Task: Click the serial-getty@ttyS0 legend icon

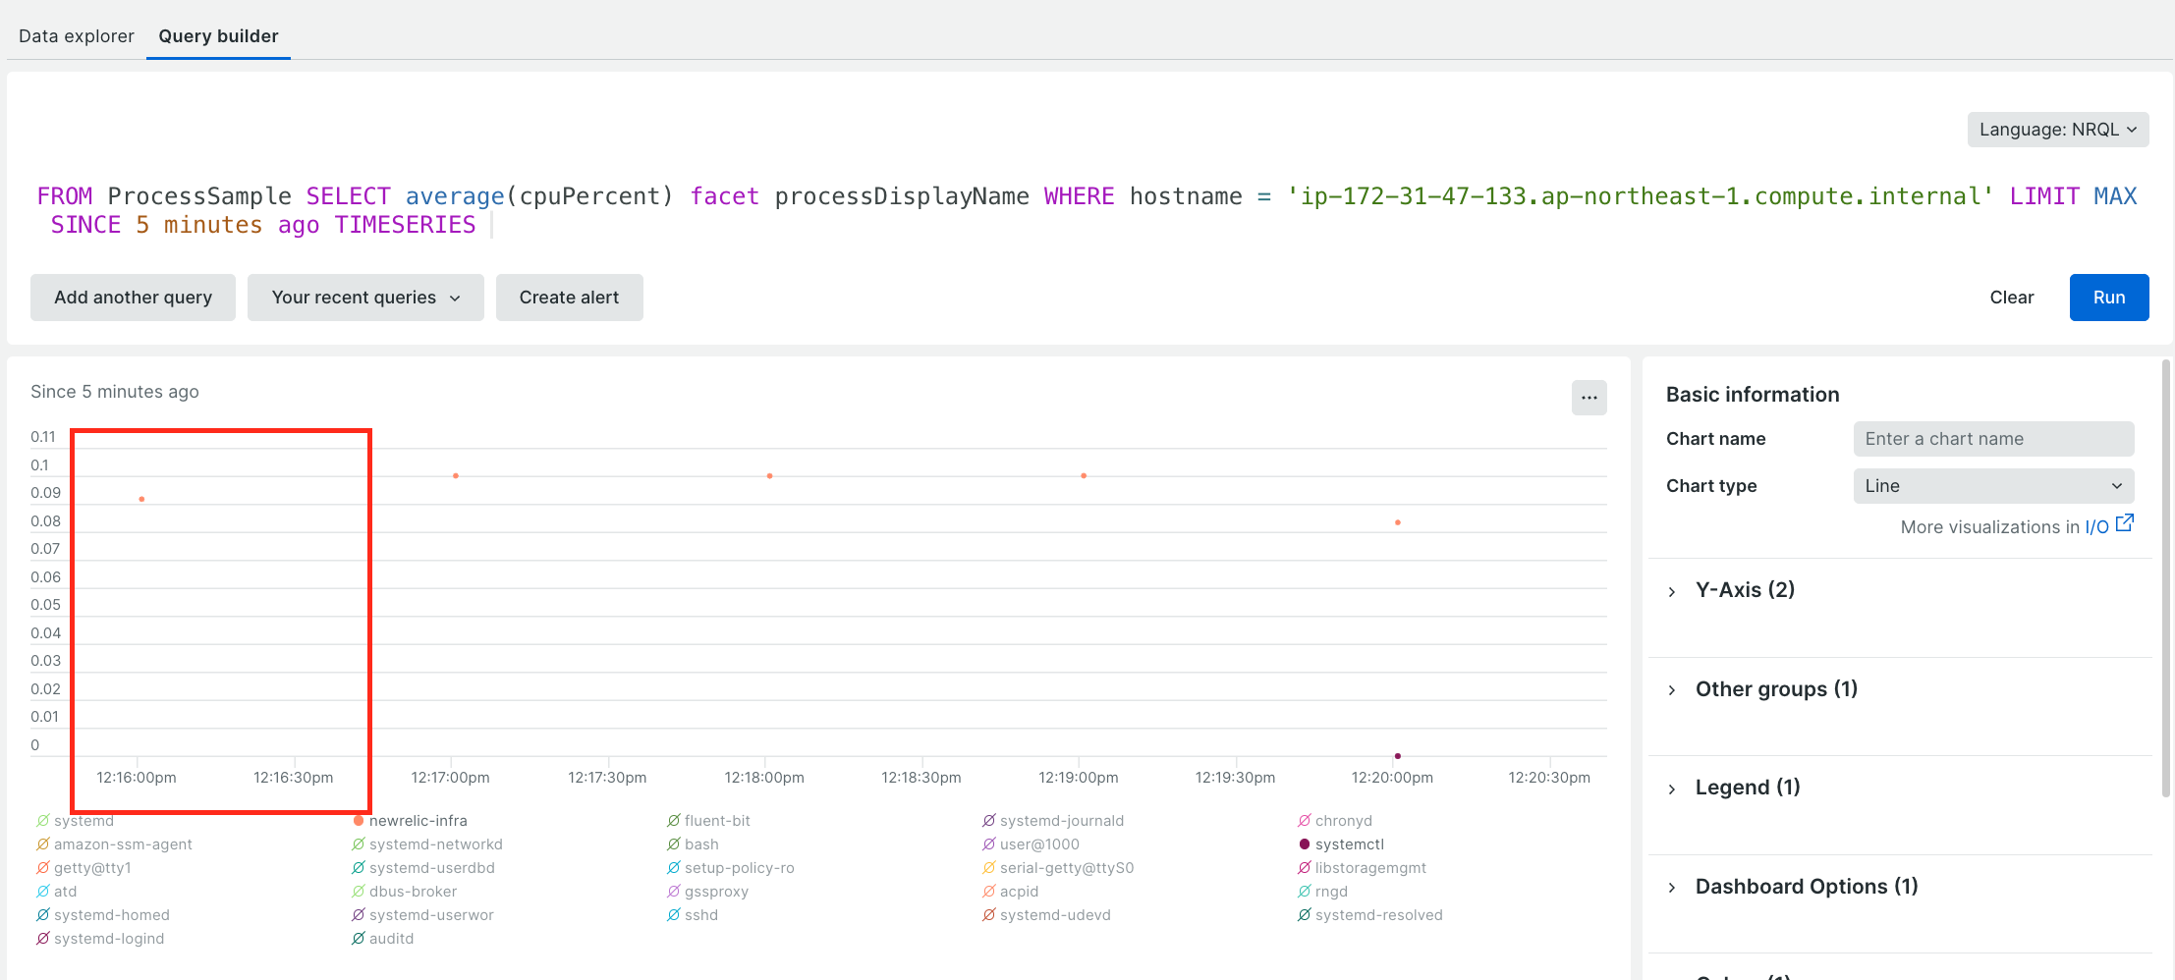Action: click(x=989, y=868)
